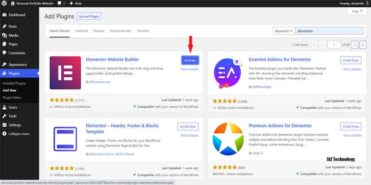View More Details for Elementor Website Builder

pos(190,69)
